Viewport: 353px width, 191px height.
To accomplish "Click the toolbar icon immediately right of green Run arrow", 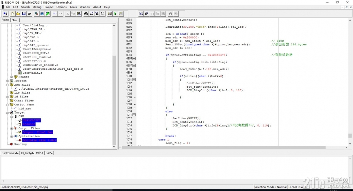I will pos(121,14).
